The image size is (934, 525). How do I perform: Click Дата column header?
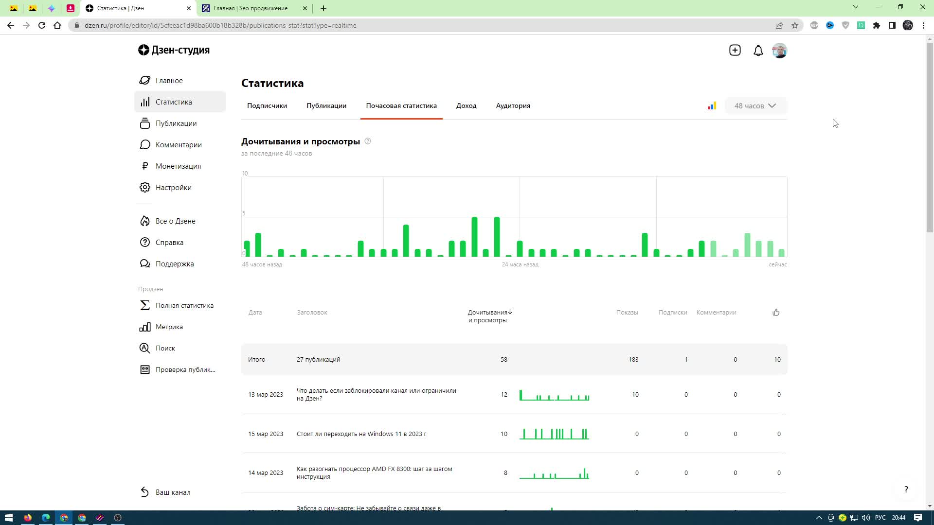(255, 313)
